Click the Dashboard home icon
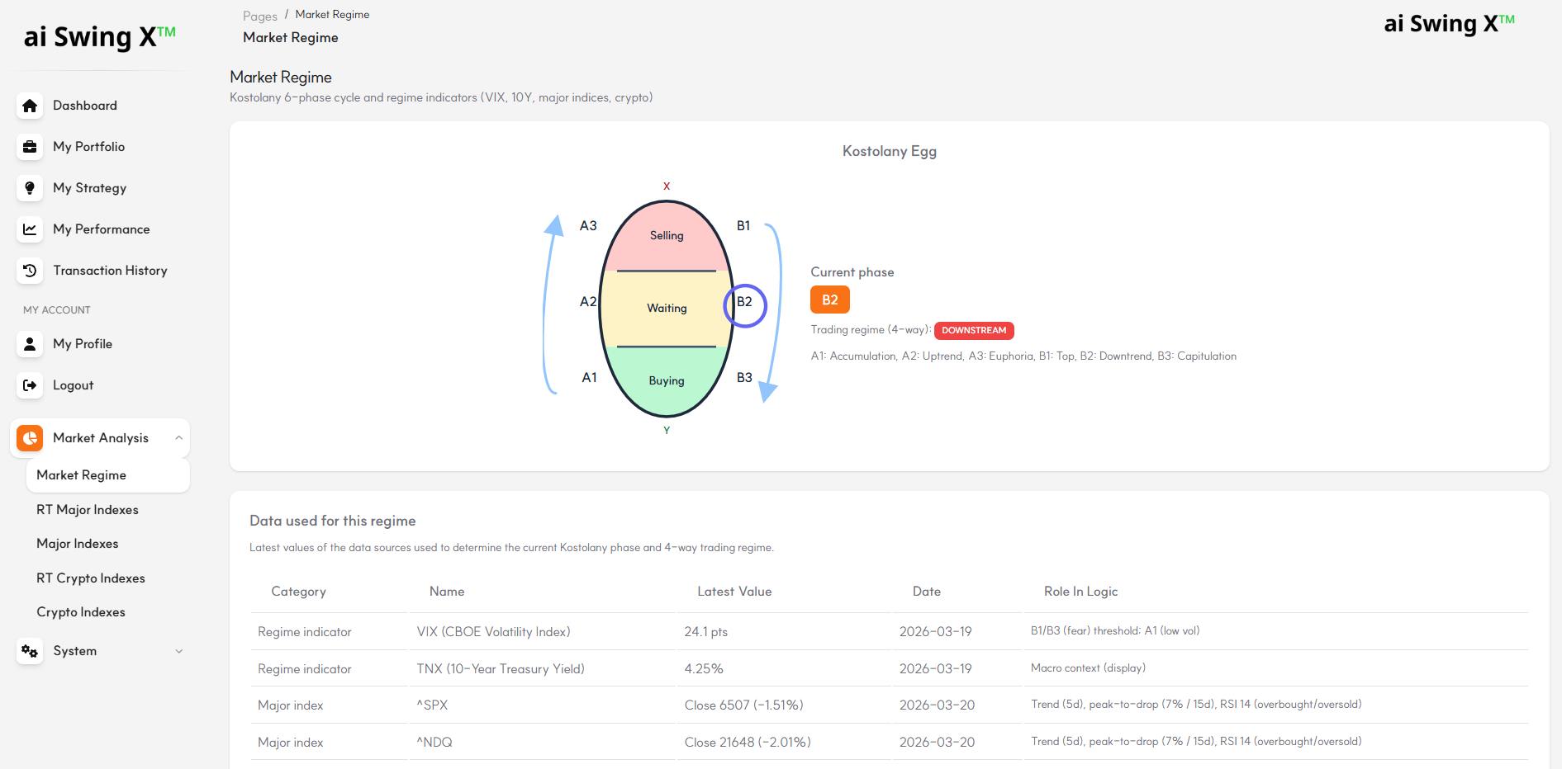This screenshot has width=1562, height=769. coord(30,106)
